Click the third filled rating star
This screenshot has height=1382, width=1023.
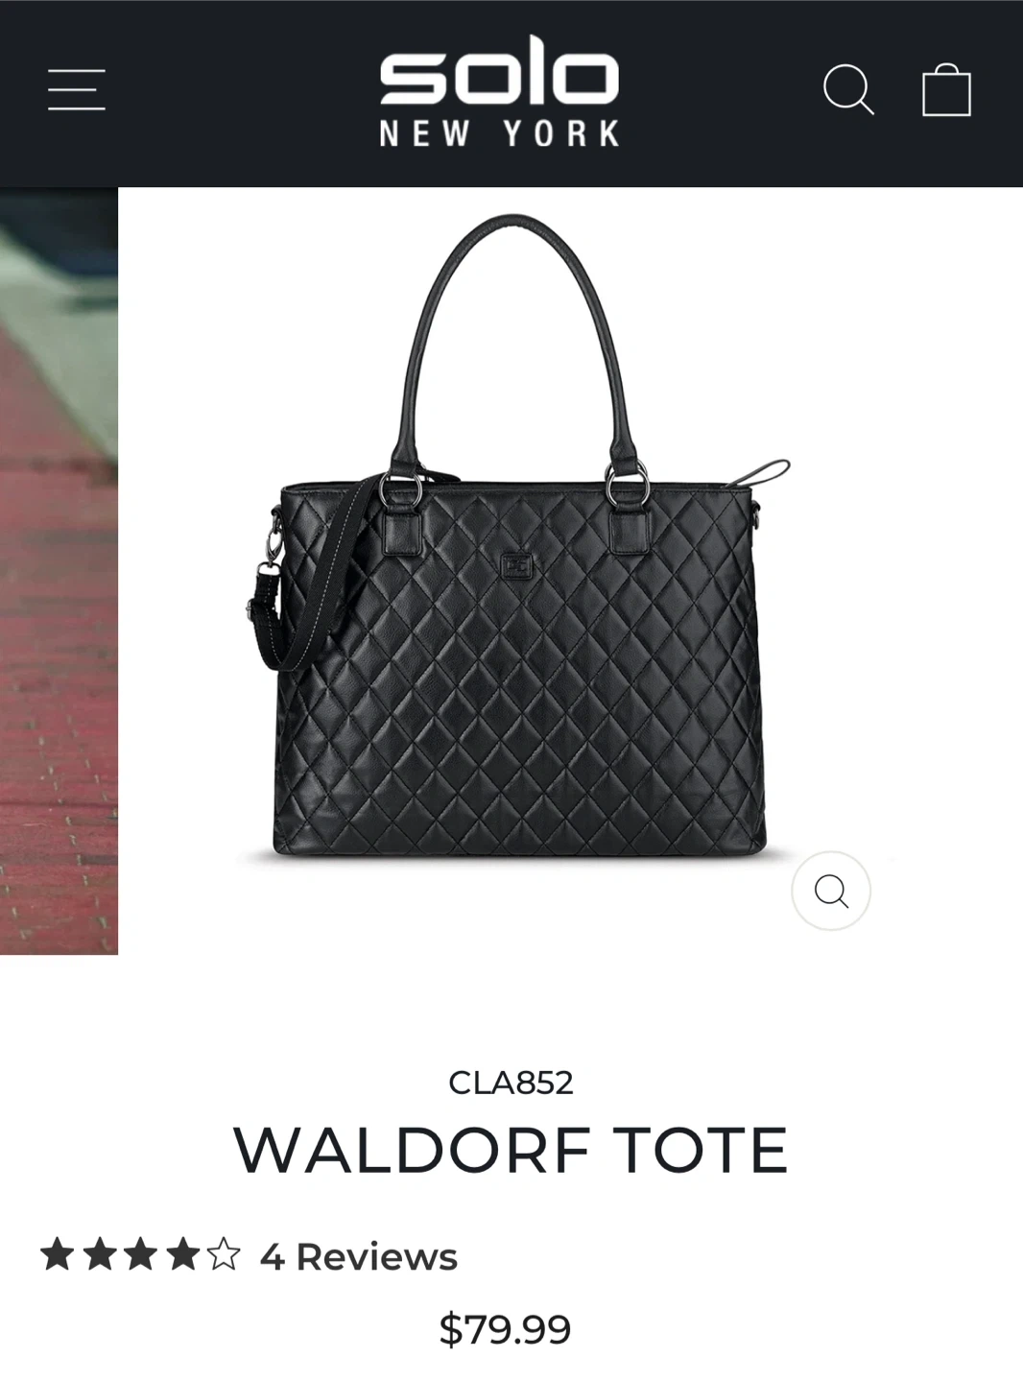tap(140, 1254)
